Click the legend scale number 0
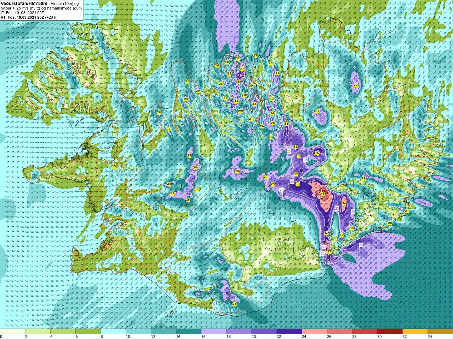 click(x=1, y=337)
